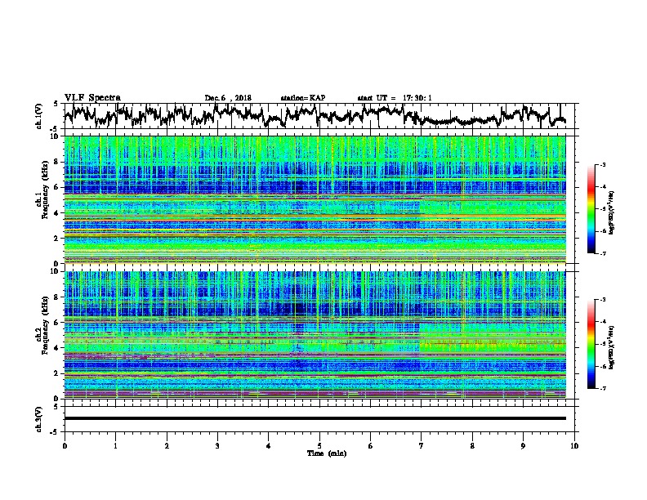This screenshot has width=647, height=500.
Task: Click the date 'Dec. 6, 2018' label
Action: [x=228, y=98]
